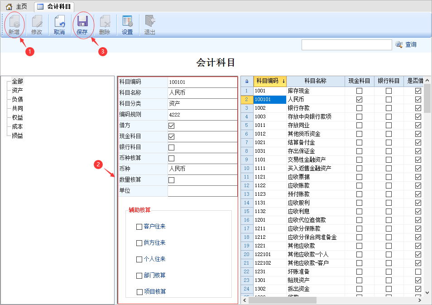Toggle the 现金科目 checkbox in the form
Viewport: 432px width, 305px height.
[171, 136]
